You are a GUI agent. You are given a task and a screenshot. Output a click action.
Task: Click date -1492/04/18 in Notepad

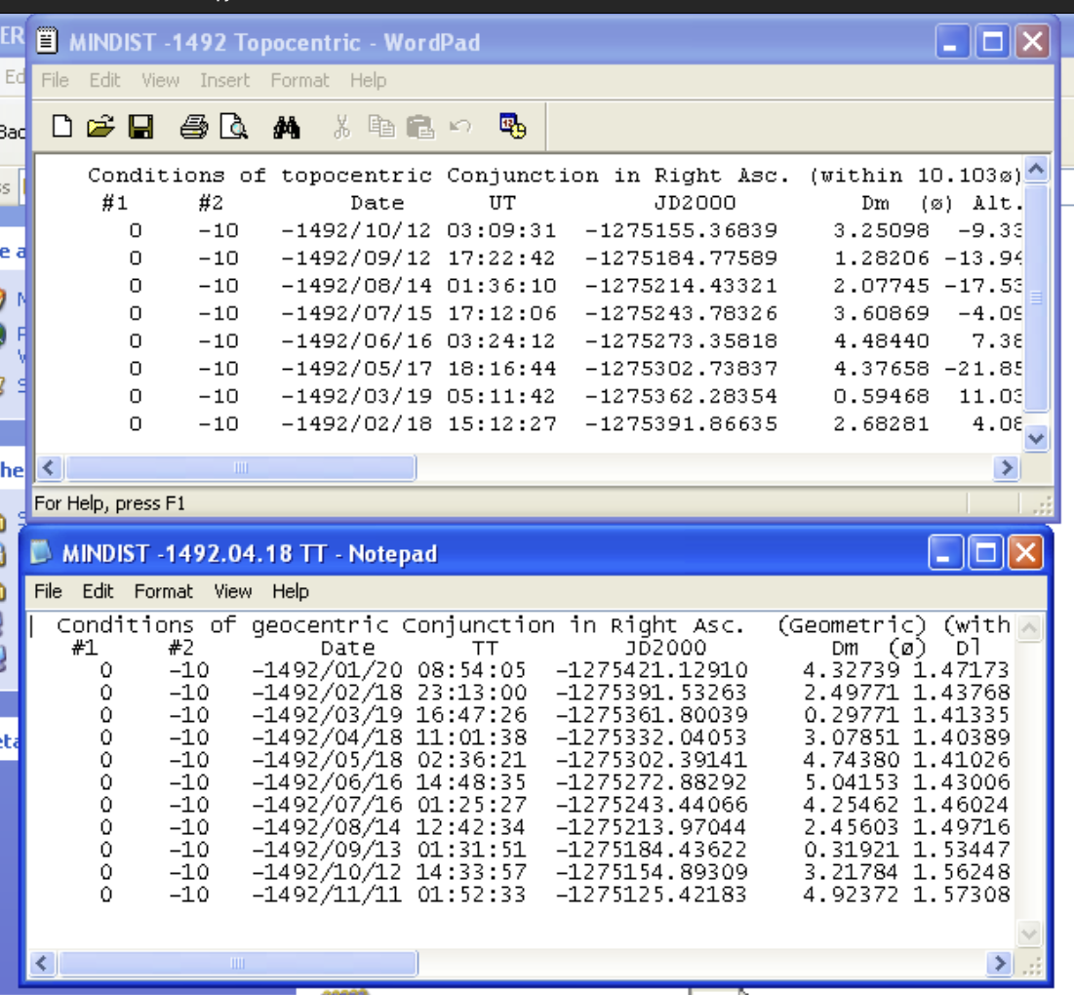coord(327,737)
